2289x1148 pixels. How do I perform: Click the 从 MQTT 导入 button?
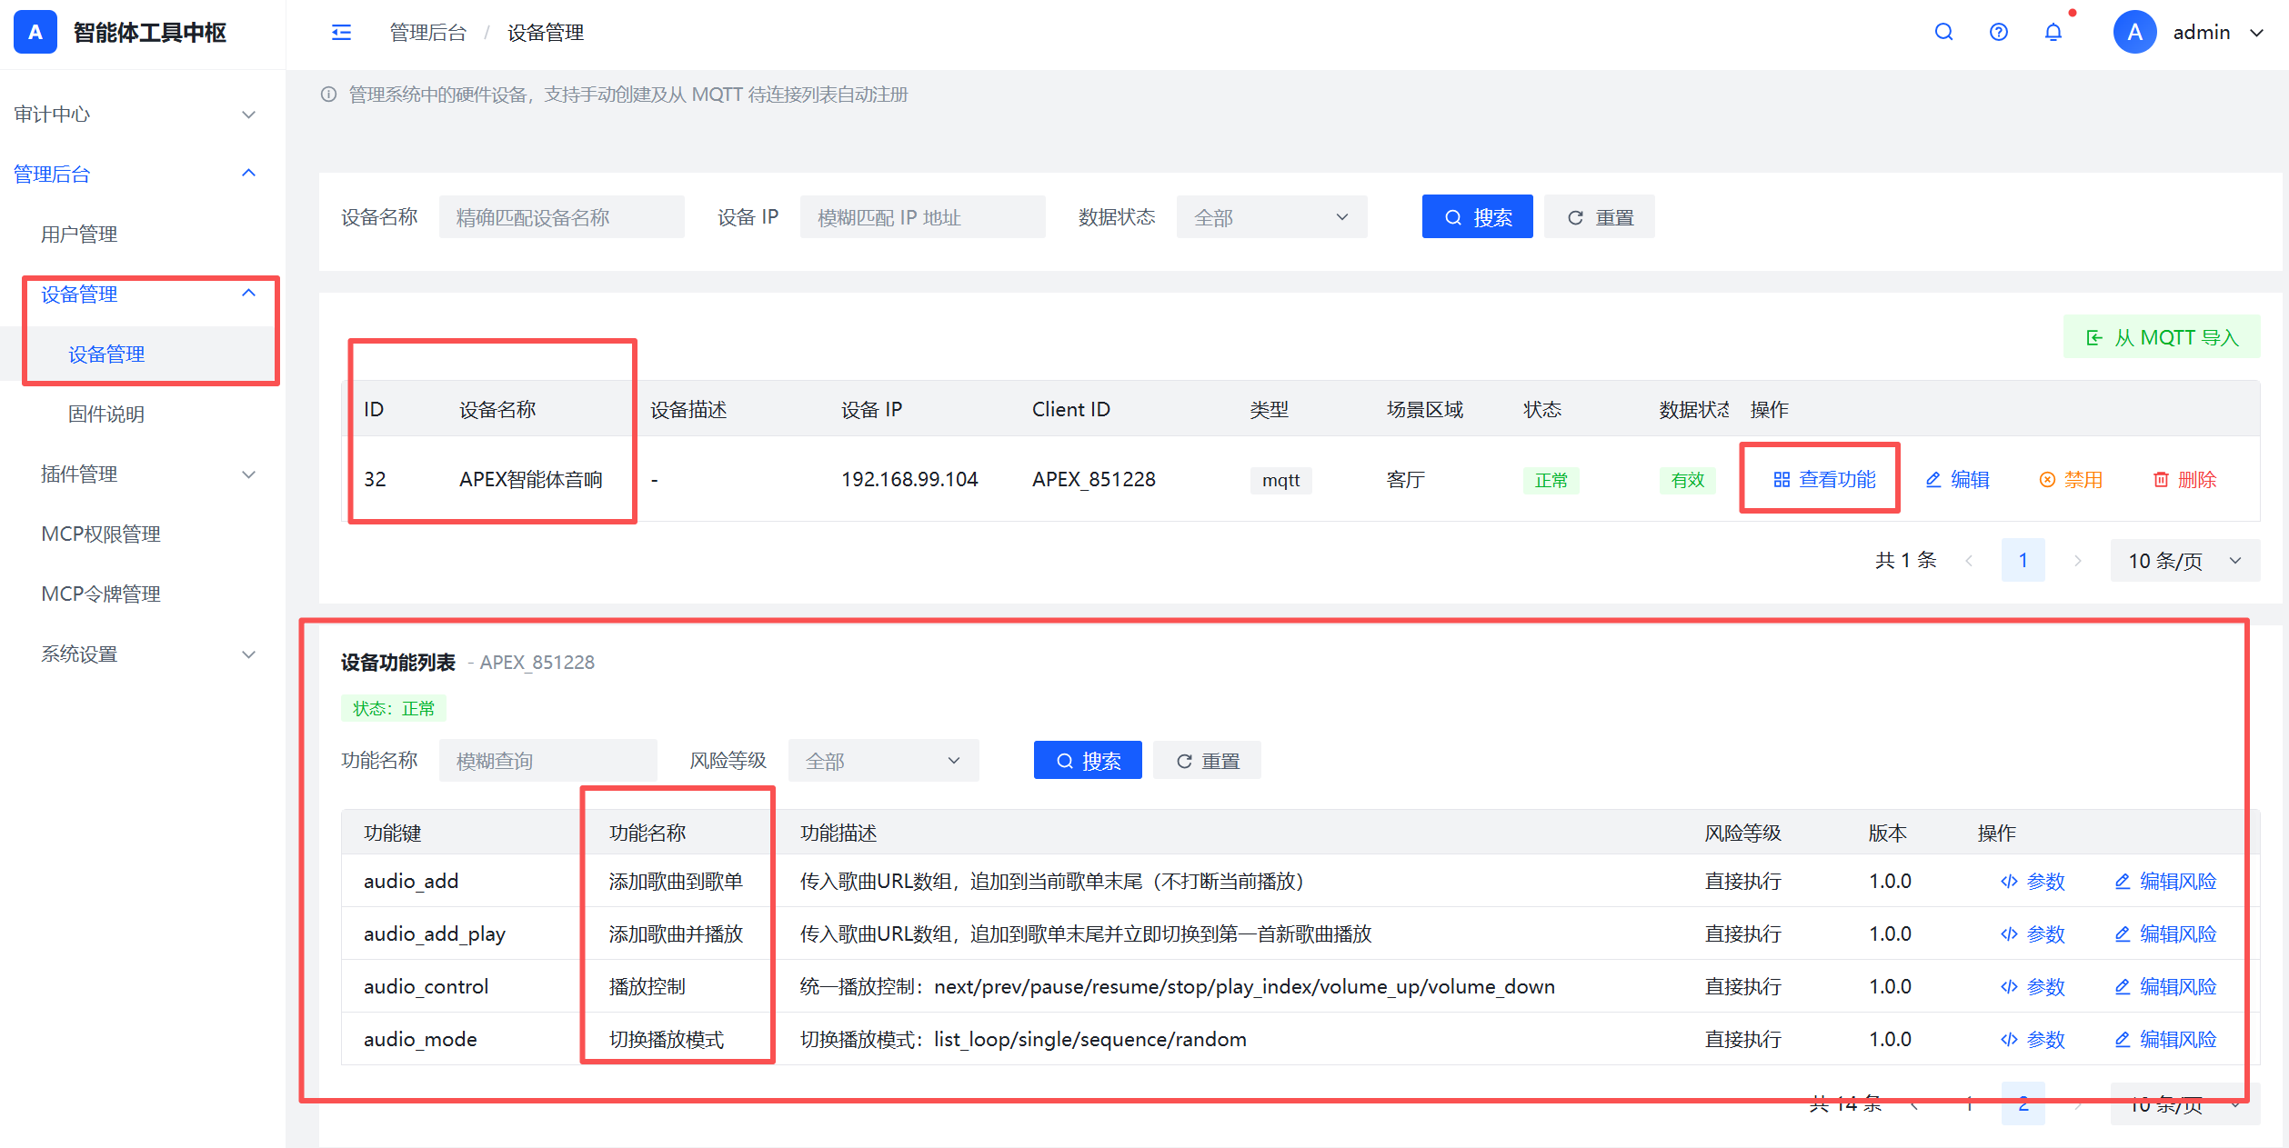[2162, 337]
